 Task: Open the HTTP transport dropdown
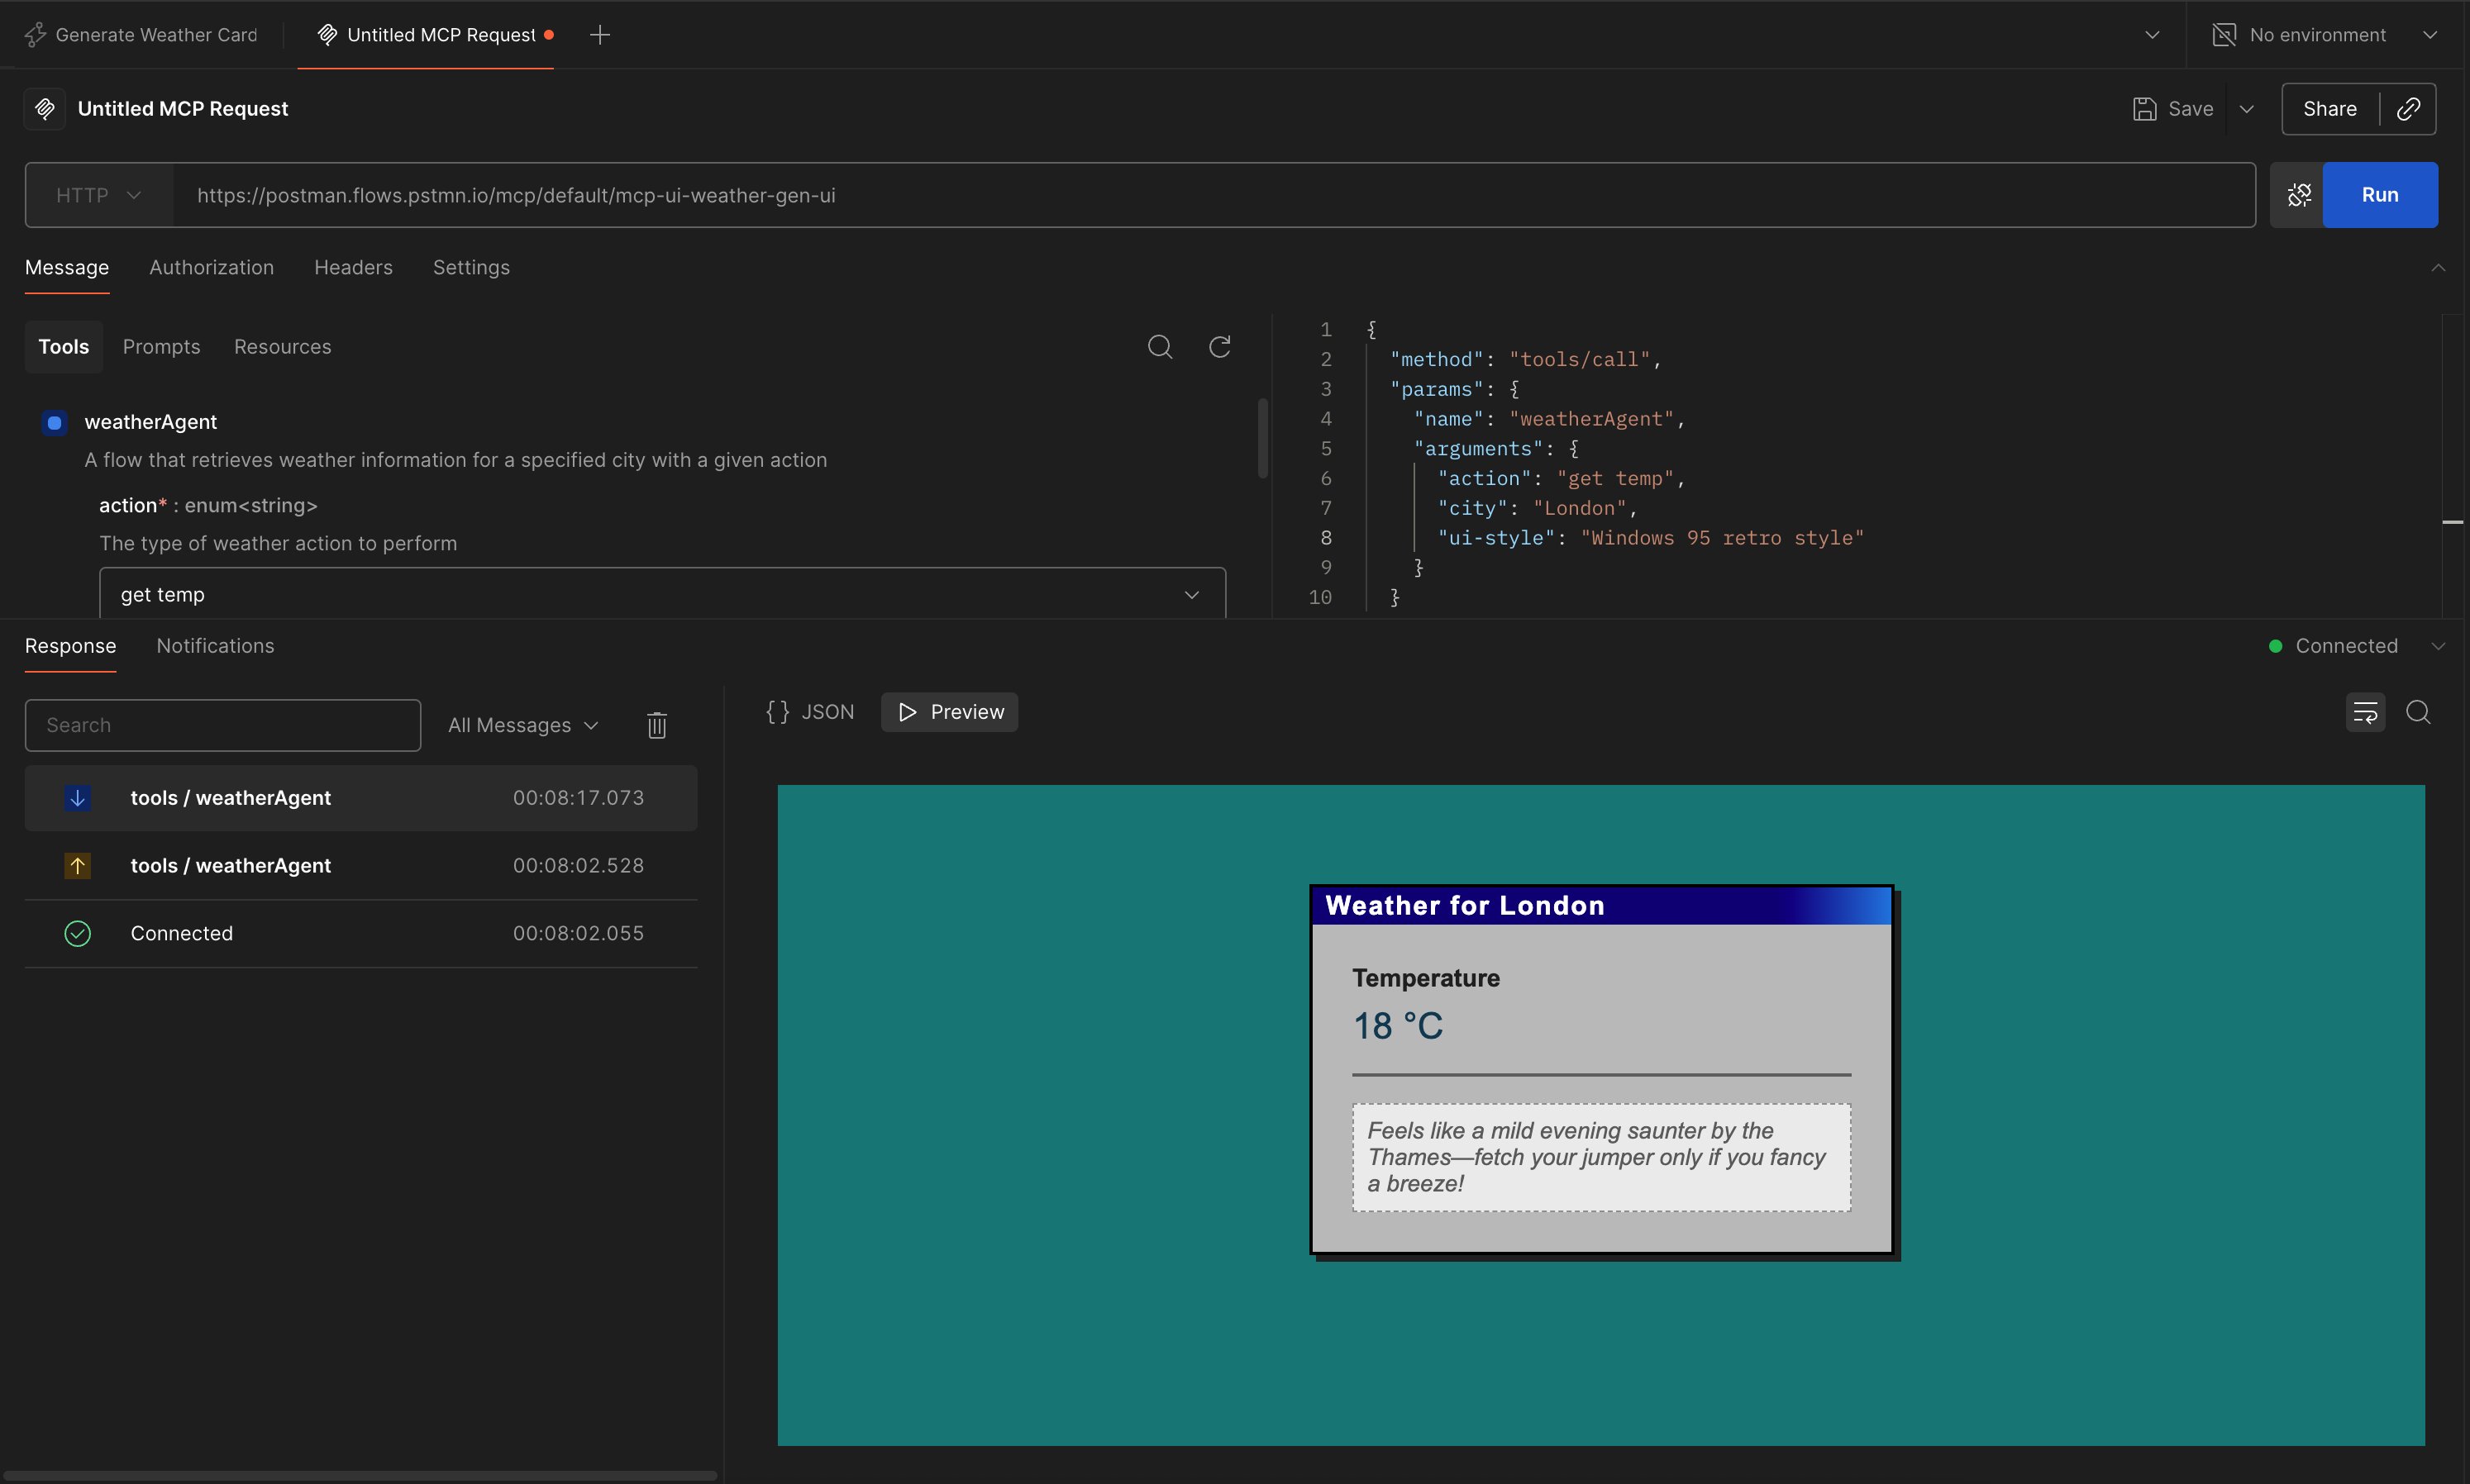click(x=99, y=195)
